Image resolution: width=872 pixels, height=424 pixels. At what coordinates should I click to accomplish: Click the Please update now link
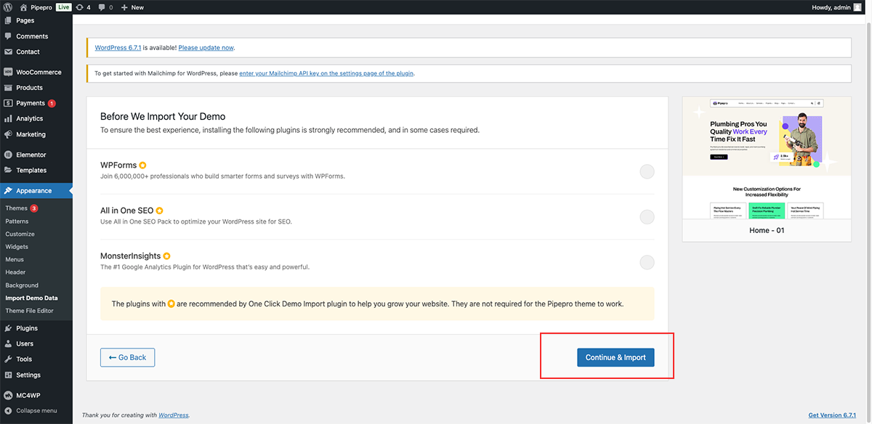tap(206, 48)
